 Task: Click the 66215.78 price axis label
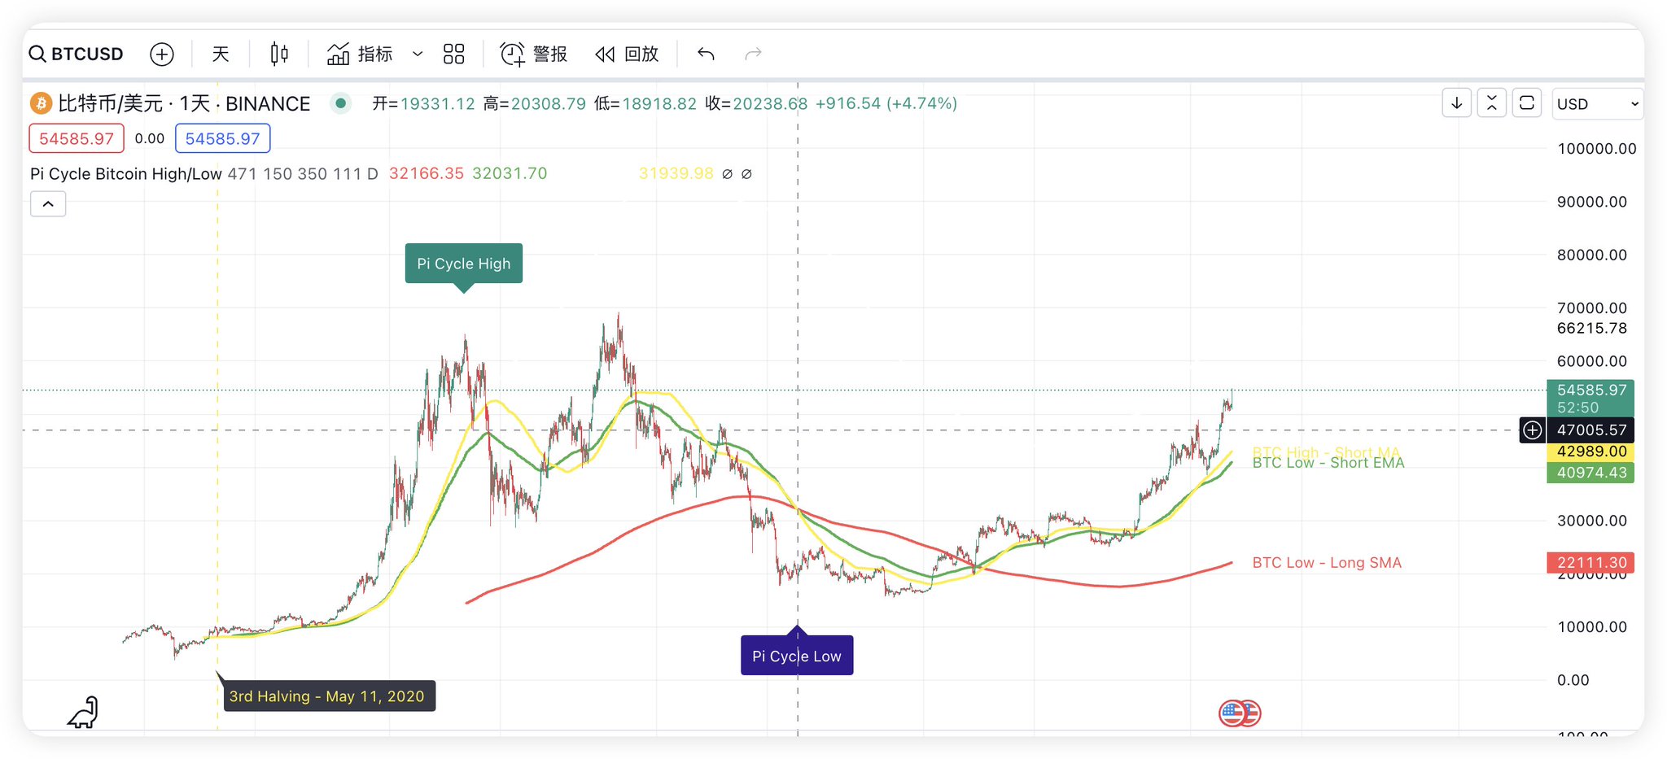click(x=1592, y=328)
